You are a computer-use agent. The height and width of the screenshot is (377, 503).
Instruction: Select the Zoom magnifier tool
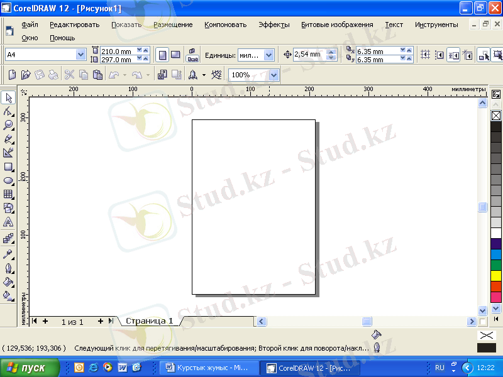8,125
